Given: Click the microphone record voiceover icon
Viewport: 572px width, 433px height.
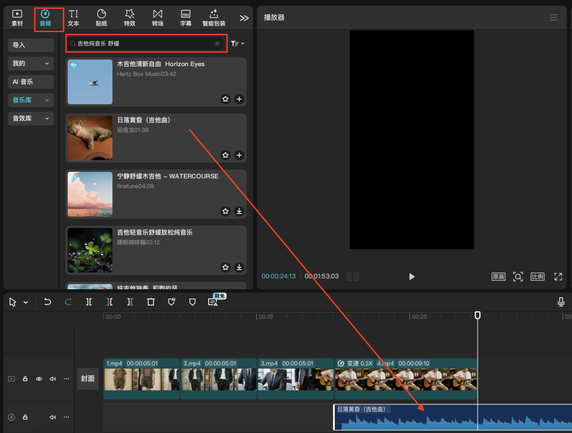Looking at the screenshot, I should point(561,302).
